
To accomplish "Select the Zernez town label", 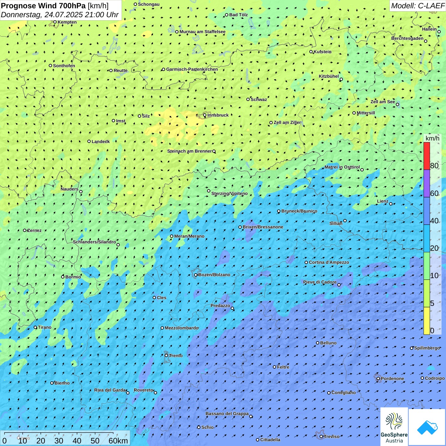I will point(34,230).
